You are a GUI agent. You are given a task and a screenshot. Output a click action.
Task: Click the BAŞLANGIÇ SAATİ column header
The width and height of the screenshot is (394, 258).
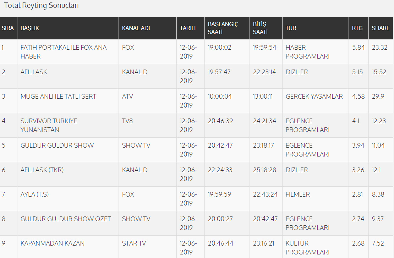point(223,28)
